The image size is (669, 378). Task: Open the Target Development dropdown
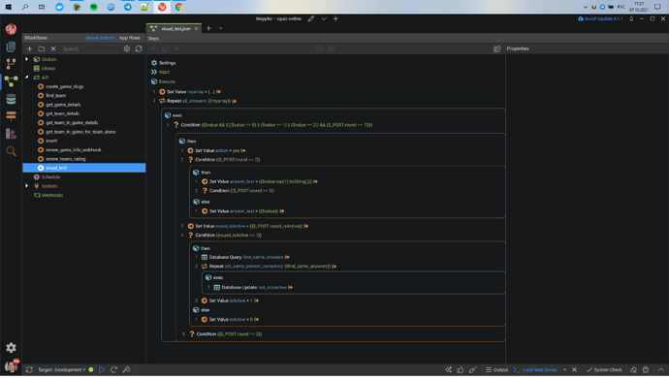(61, 370)
